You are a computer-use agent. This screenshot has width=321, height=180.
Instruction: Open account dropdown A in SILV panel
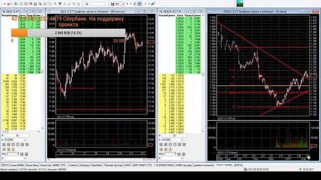click(25, 140)
